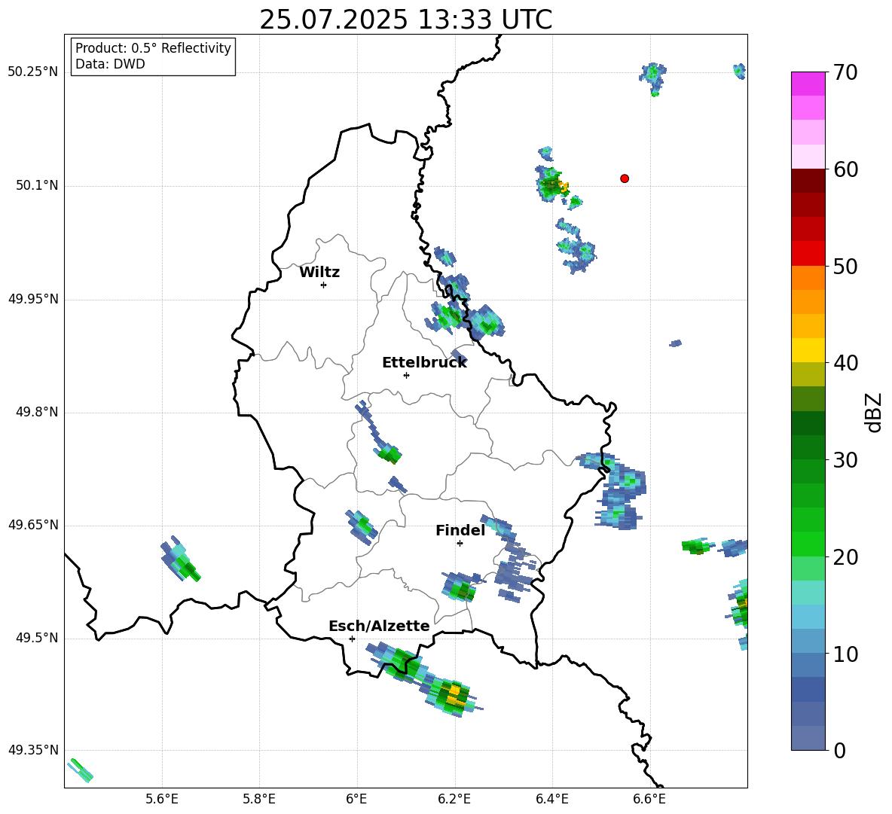This screenshot has width=892, height=814.
Task: Click the radar echo directly south of Findel
Action: tap(460, 588)
